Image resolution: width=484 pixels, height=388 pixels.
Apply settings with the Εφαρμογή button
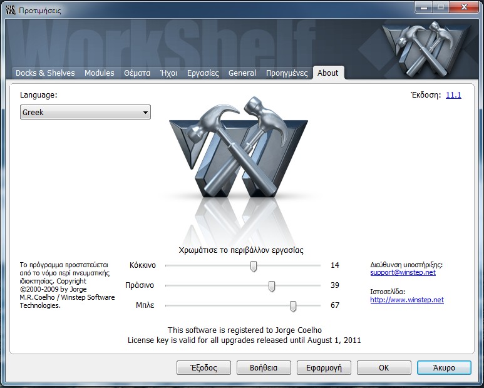click(324, 367)
